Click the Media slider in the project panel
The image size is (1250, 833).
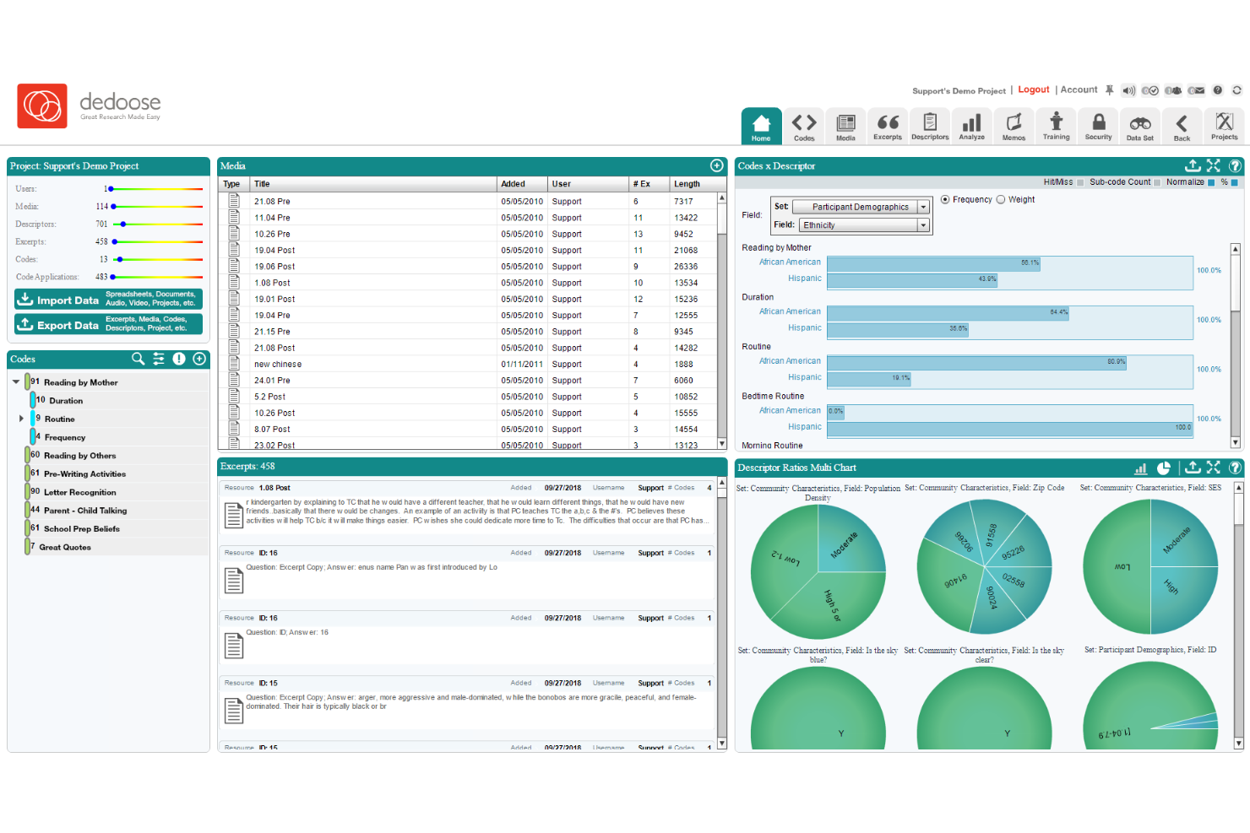(x=157, y=206)
